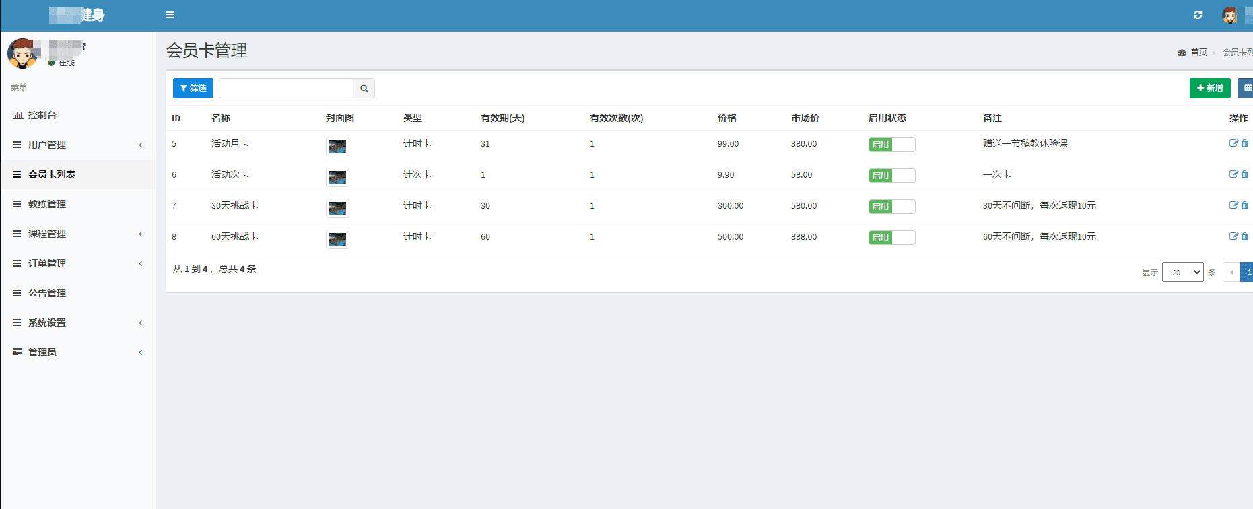Delete the 活动月卡 row with the trash icon

(x=1244, y=143)
